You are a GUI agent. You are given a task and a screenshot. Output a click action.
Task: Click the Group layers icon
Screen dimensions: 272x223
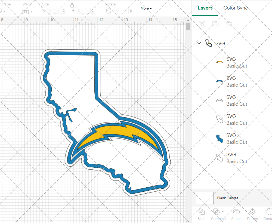(x=202, y=24)
